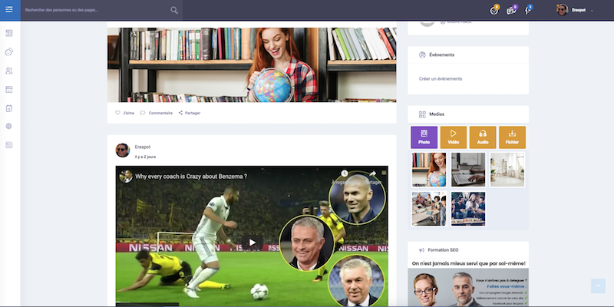This screenshot has width=614, height=307.
Task: Click the search magnifier icon
Action: click(x=174, y=10)
